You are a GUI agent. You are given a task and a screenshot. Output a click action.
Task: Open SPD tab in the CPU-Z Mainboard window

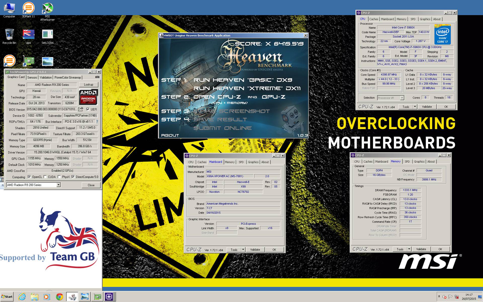(x=241, y=162)
